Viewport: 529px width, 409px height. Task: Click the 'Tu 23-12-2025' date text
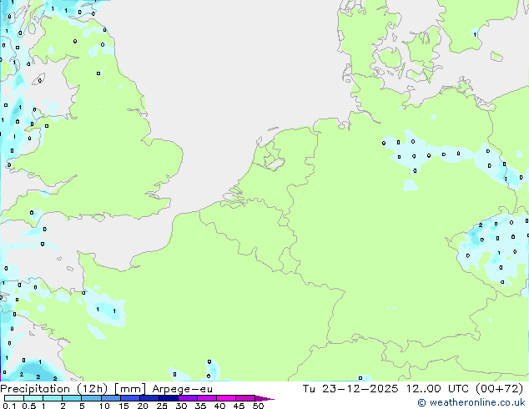[350, 389]
